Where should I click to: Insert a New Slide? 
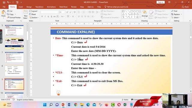[25, 14]
